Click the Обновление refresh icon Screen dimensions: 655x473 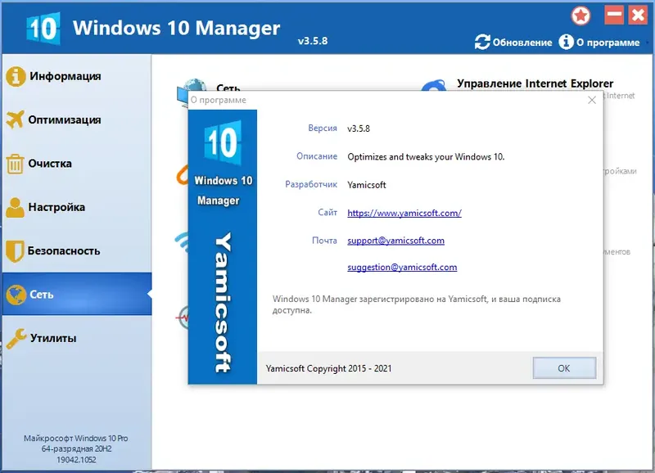coord(483,42)
